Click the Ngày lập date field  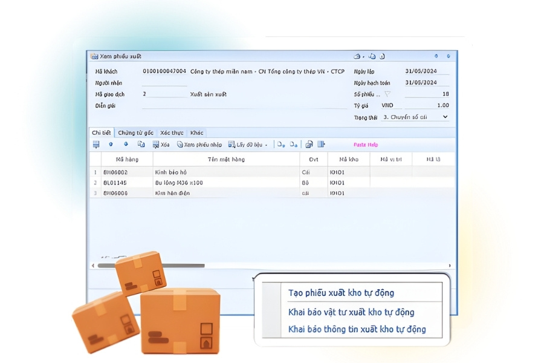(427, 71)
